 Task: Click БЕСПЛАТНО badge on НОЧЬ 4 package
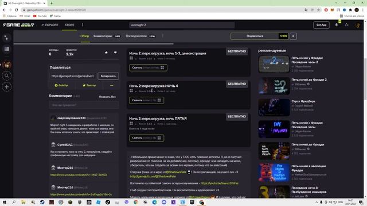coord(237,84)
